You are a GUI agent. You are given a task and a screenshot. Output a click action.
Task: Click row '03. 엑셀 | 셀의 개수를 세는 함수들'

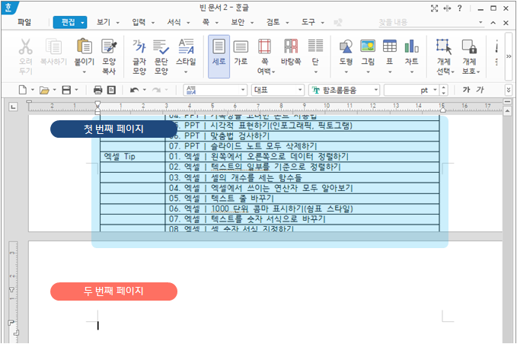302,177
